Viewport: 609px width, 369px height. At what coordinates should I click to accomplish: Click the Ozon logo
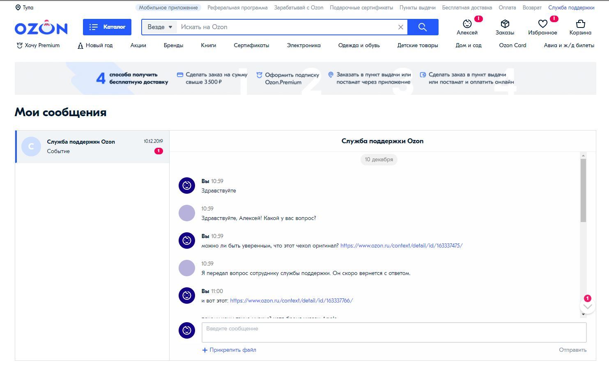click(x=41, y=28)
